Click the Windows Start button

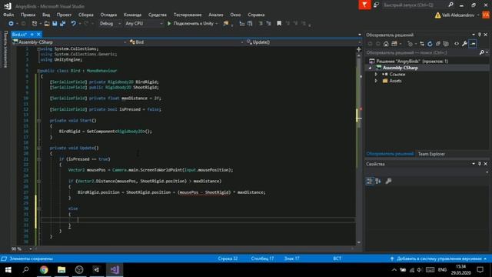click(x=8, y=270)
